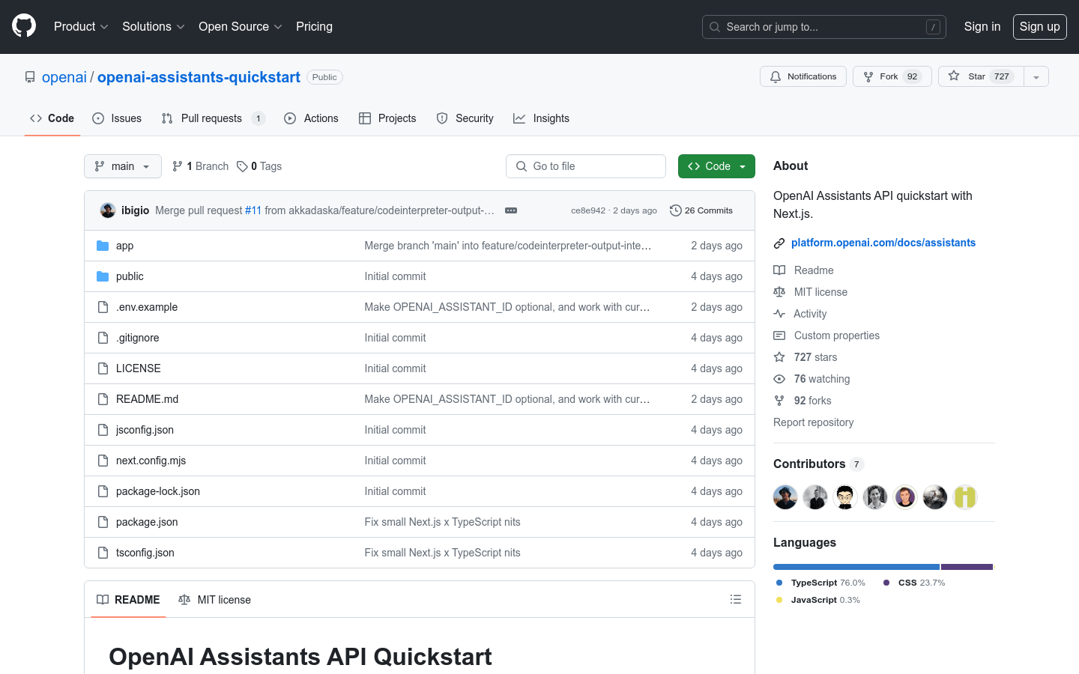Open the LICENSE file
Viewport: 1079px width, 674px height.
[139, 368]
